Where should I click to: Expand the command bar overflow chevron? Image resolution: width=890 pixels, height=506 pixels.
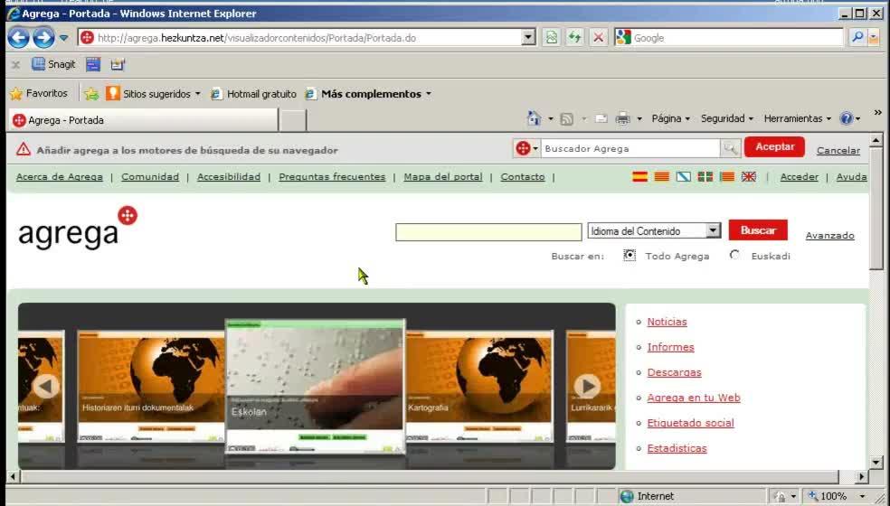[878, 112]
